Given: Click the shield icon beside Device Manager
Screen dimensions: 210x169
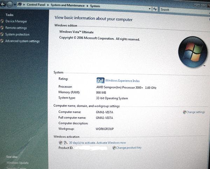Looking at the screenshot, I should click(2, 21).
